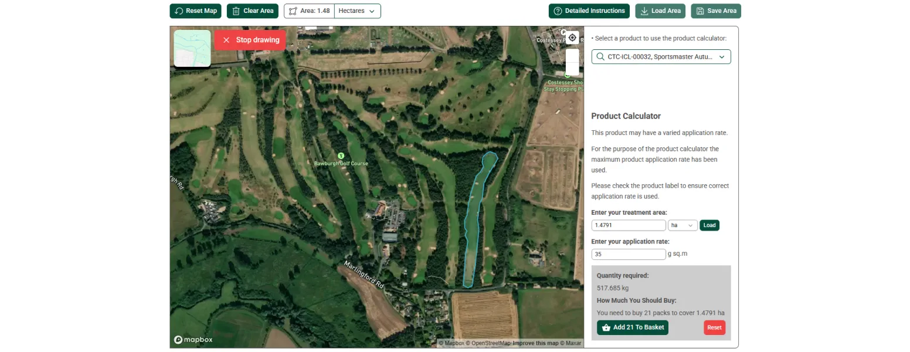
Task: Click the basket icon on Add To Basket
Action: pyautogui.click(x=606, y=327)
